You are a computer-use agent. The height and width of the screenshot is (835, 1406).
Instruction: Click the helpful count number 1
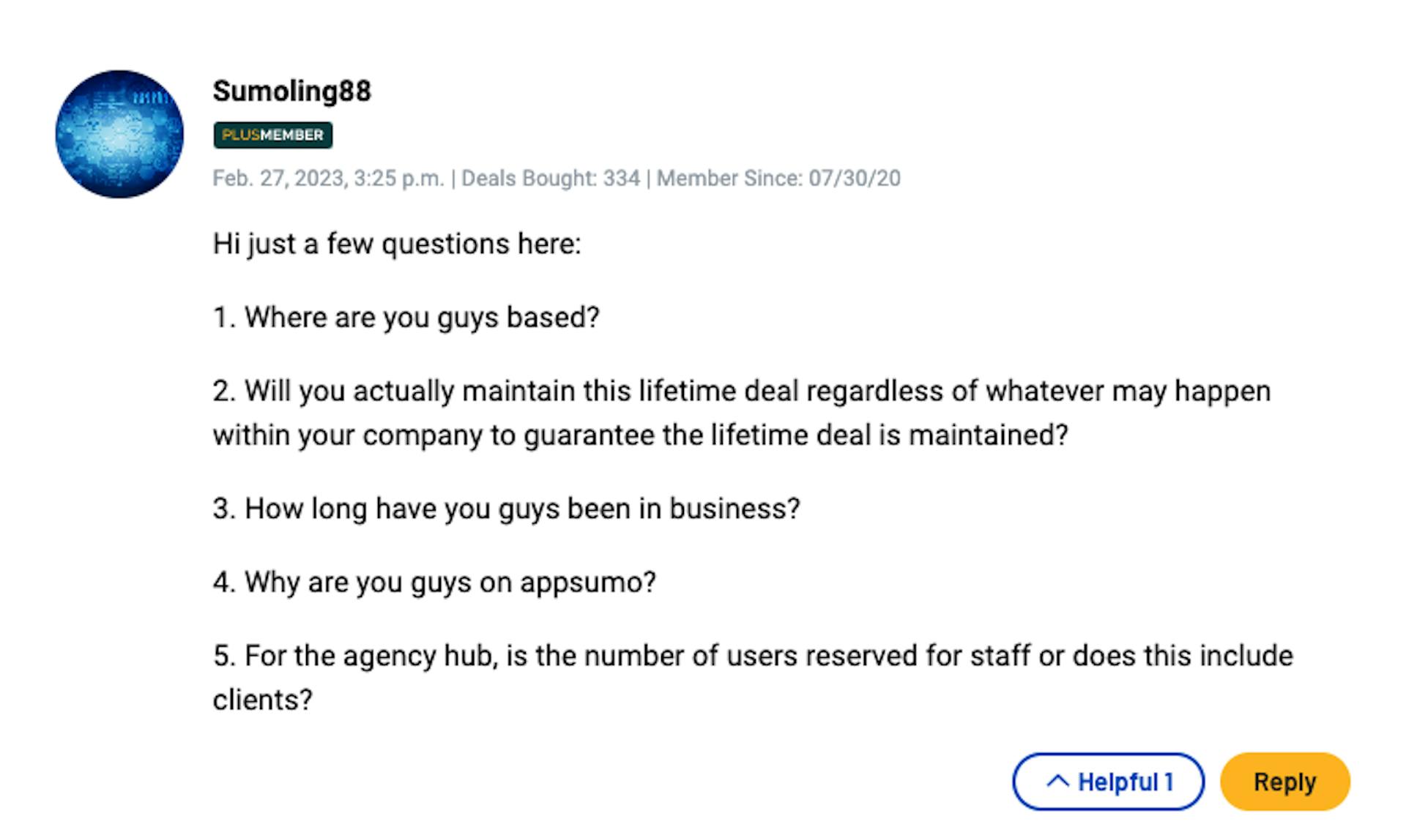pyautogui.click(x=1169, y=782)
